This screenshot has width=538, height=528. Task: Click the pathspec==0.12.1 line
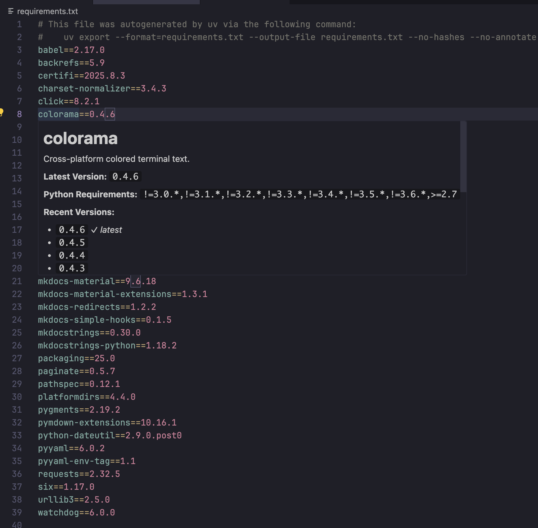click(79, 384)
